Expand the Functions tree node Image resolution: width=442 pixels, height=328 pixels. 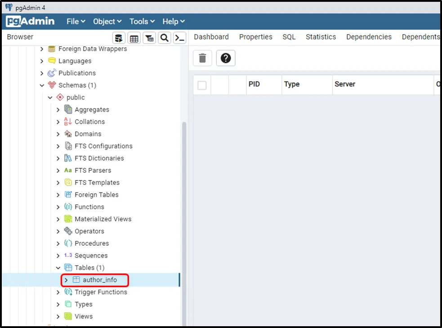(x=58, y=207)
